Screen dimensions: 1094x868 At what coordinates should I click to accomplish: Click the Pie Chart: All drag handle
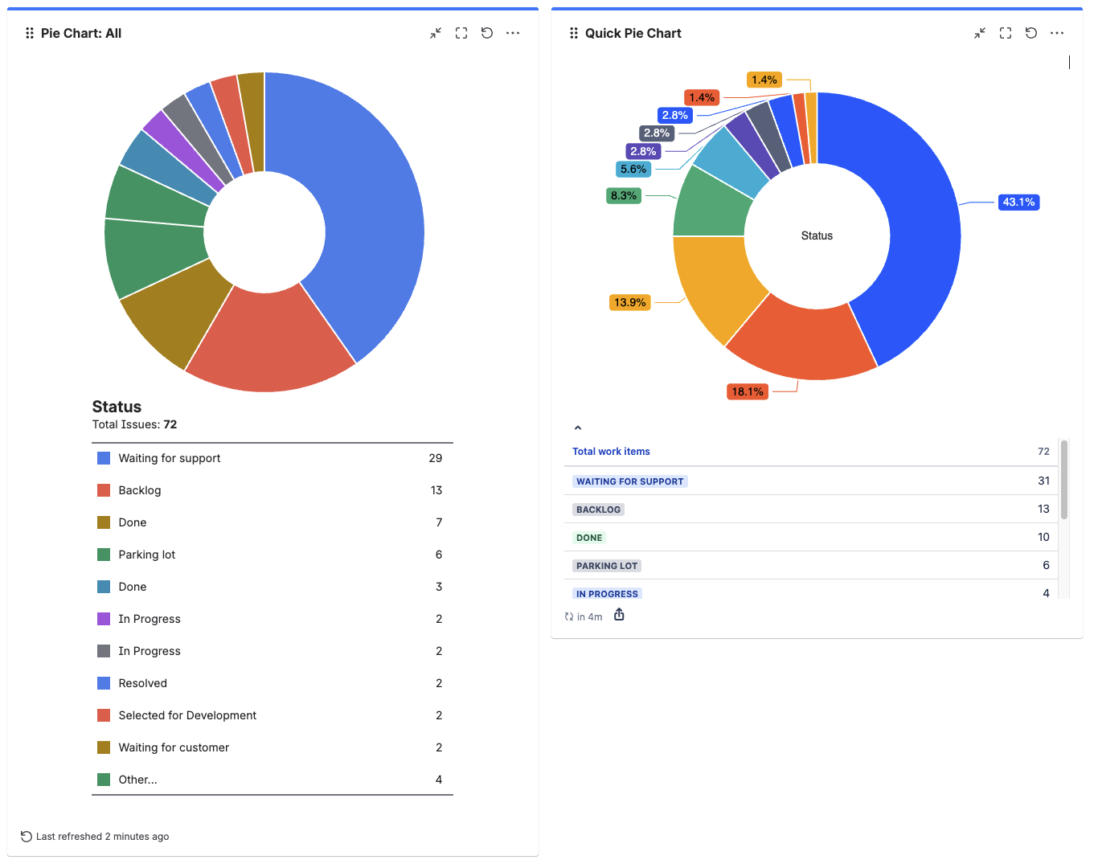[x=30, y=33]
